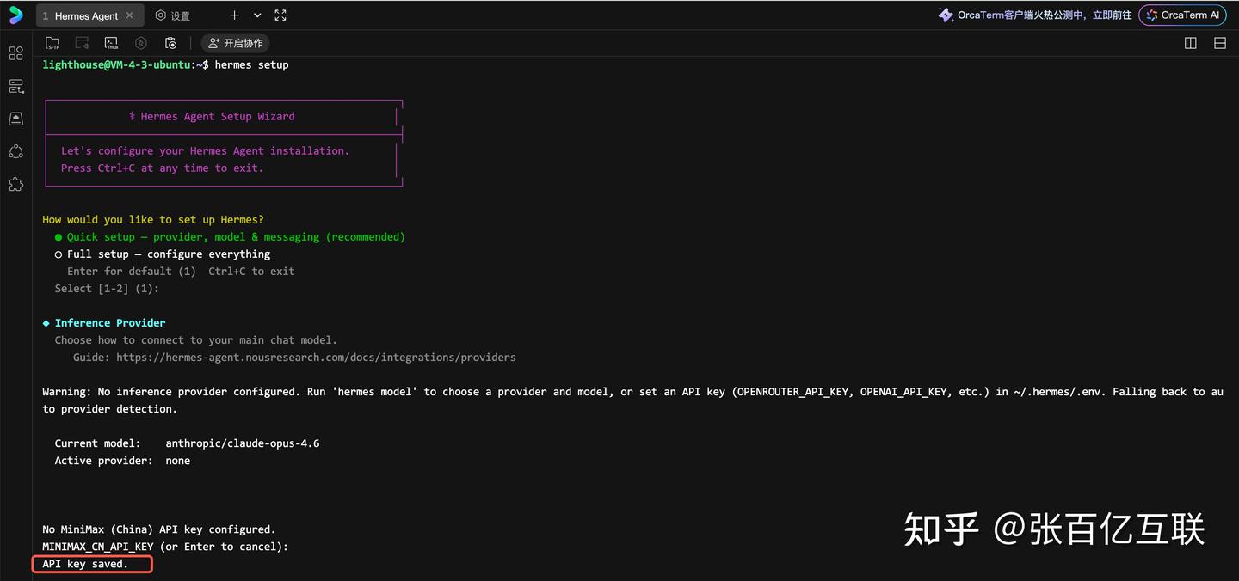The height and width of the screenshot is (581, 1239).
Task: Click the extensions puzzle sidebar icon
Action: 15,184
